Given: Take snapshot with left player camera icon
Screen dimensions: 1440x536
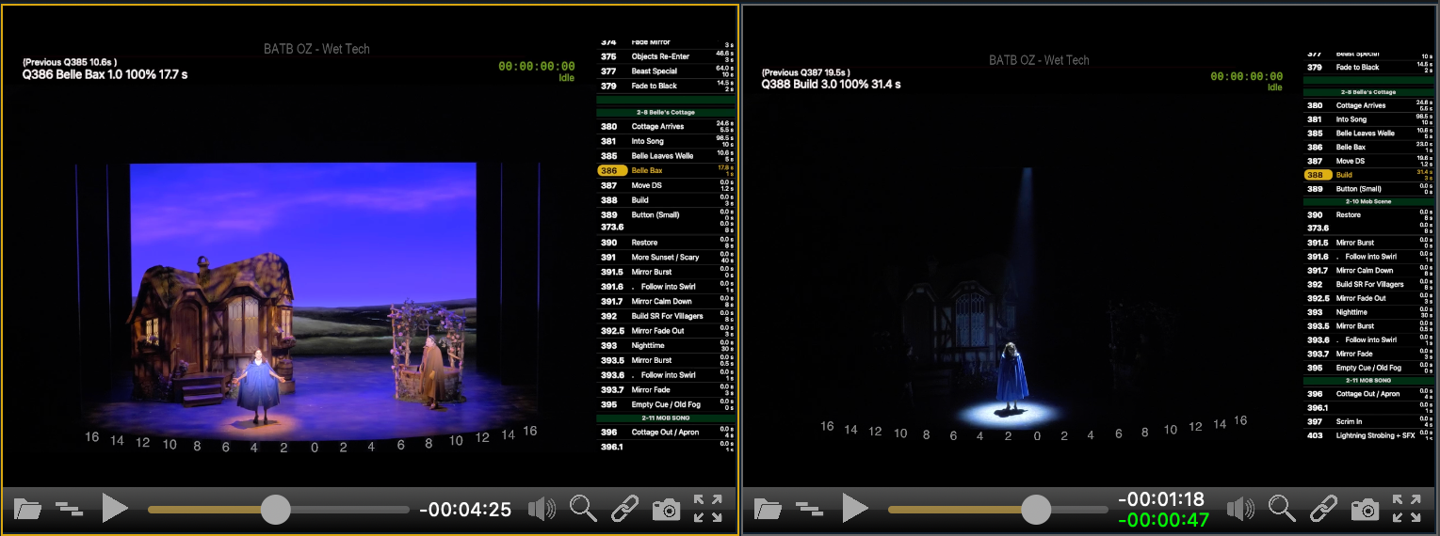Looking at the screenshot, I should point(666,510).
